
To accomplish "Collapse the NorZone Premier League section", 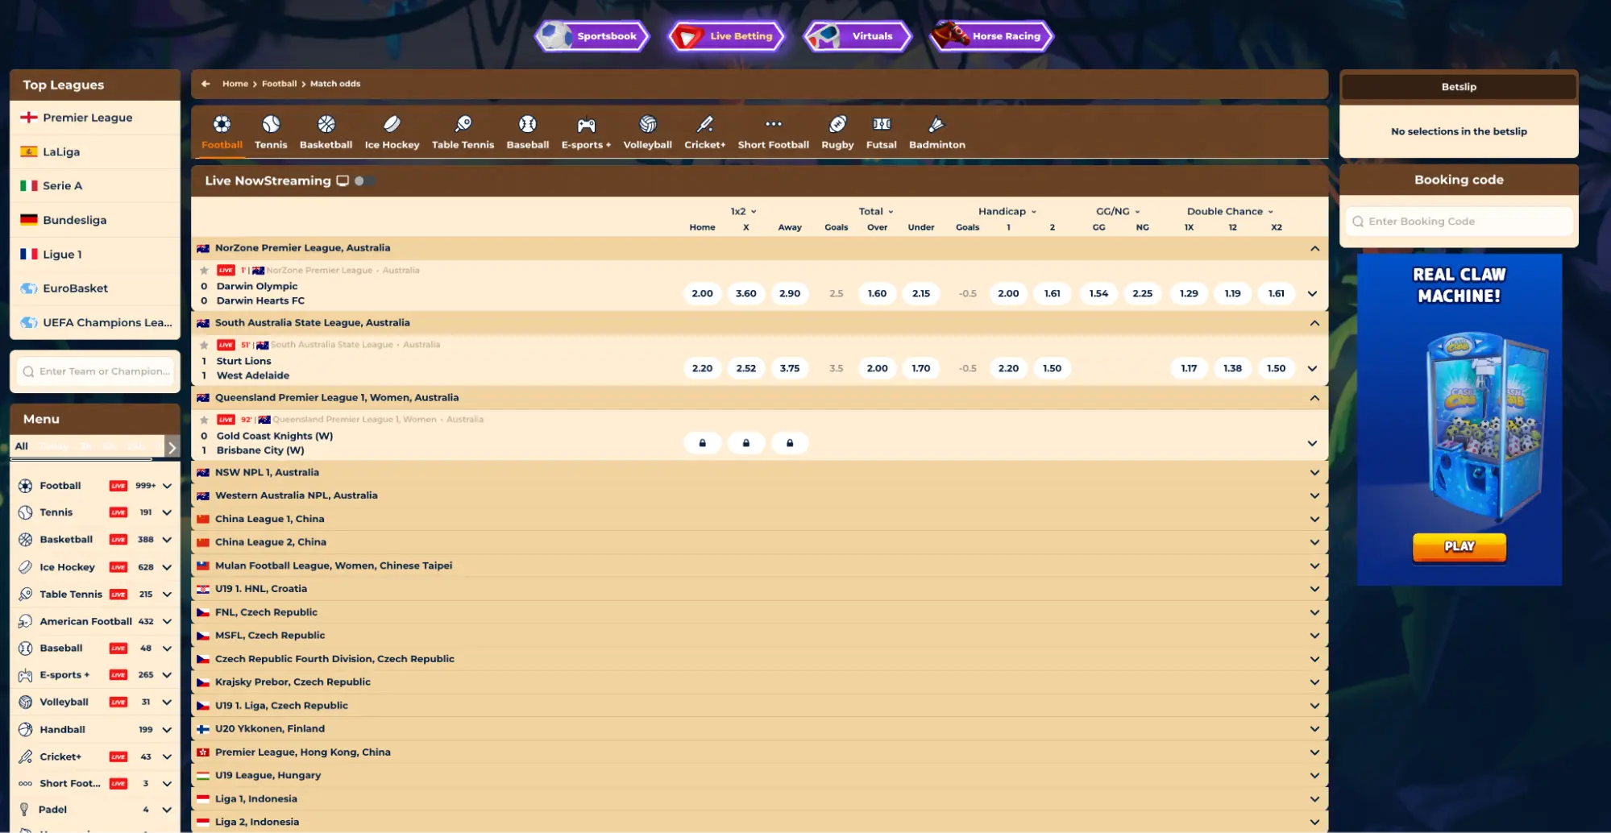I will click(1314, 248).
